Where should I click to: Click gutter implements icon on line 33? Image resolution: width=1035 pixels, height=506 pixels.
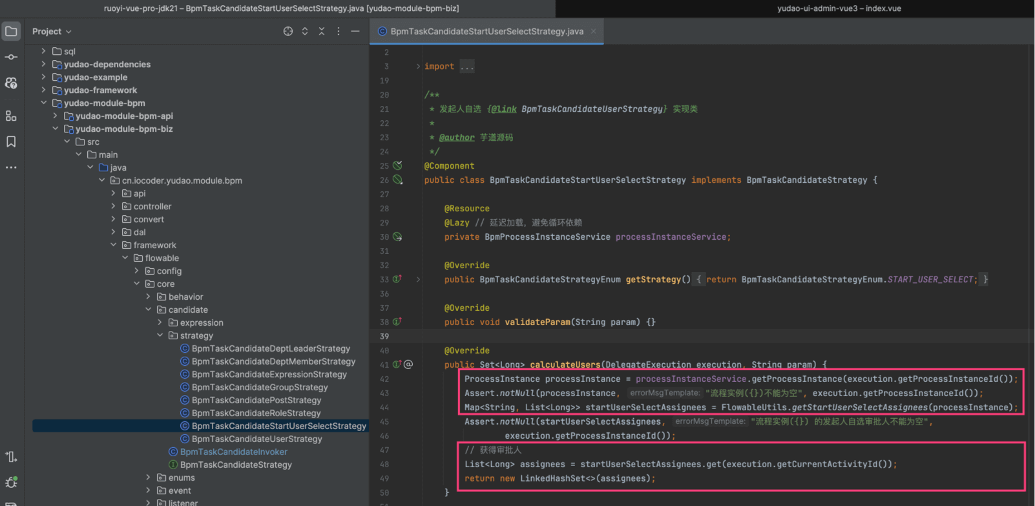click(397, 279)
